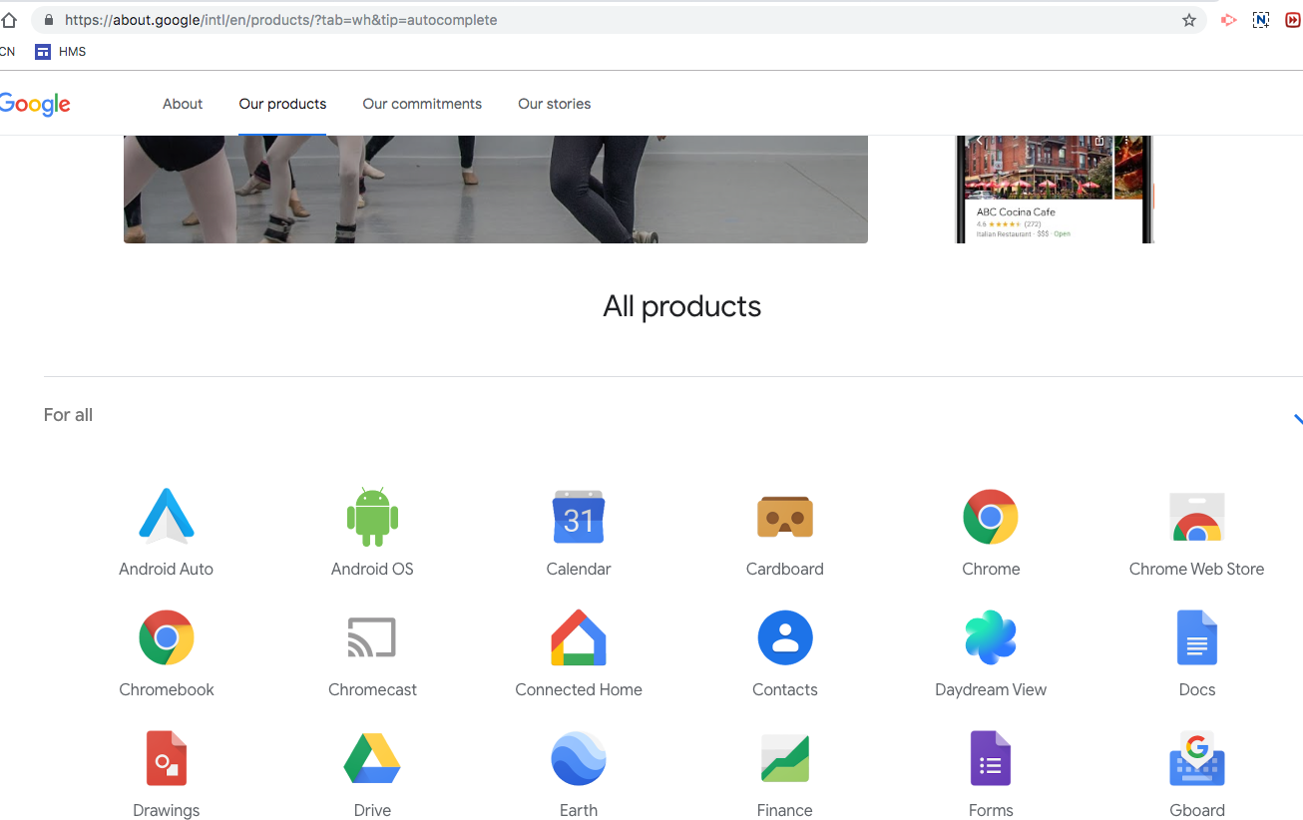The height and width of the screenshot is (820, 1303).
Task: Open the Android Auto product icon
Action: (x=167, y=516)
